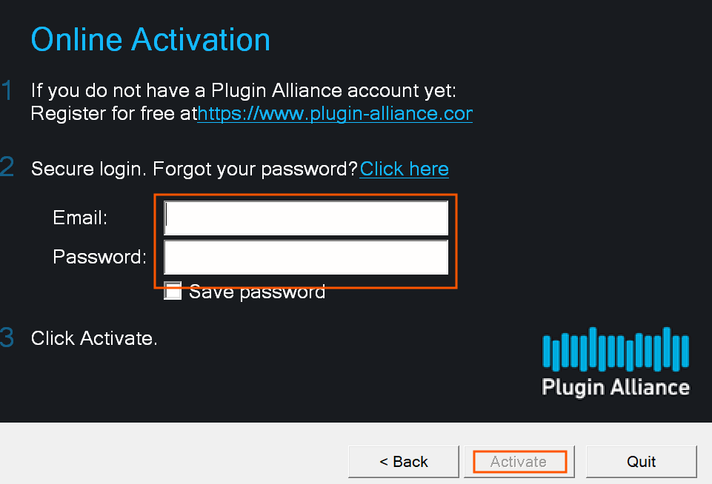
Task: Click the Password label
Action: click(99, 258)
